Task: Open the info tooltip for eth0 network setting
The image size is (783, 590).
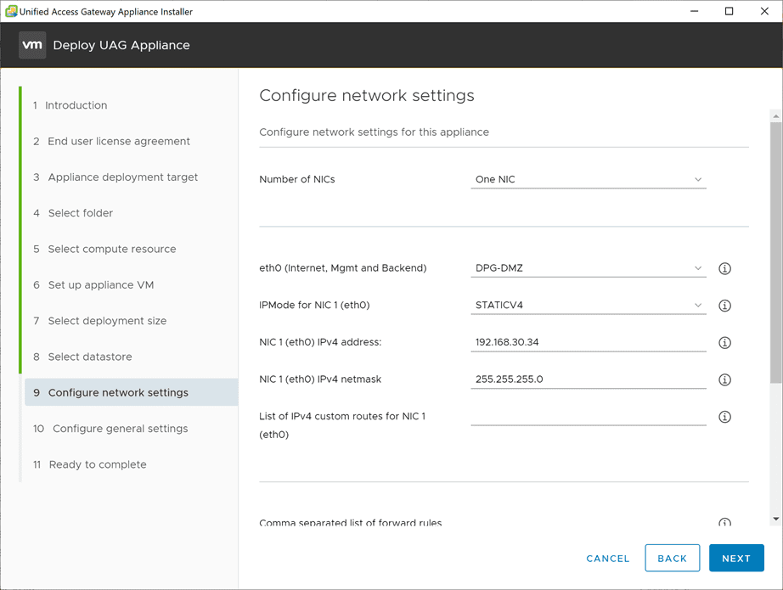Action: pyautogui.click(x=724, y=268)
